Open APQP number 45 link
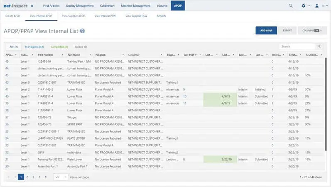The height and width of the screenshot is (187, 331). pos(7,62)
